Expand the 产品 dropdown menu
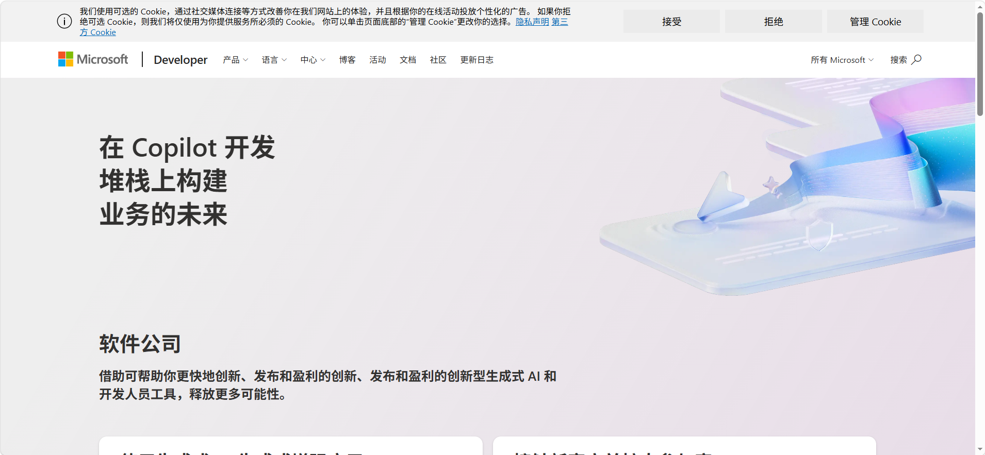Image resolution: width=985 pixels, height=455 pixels. [235, 60]
